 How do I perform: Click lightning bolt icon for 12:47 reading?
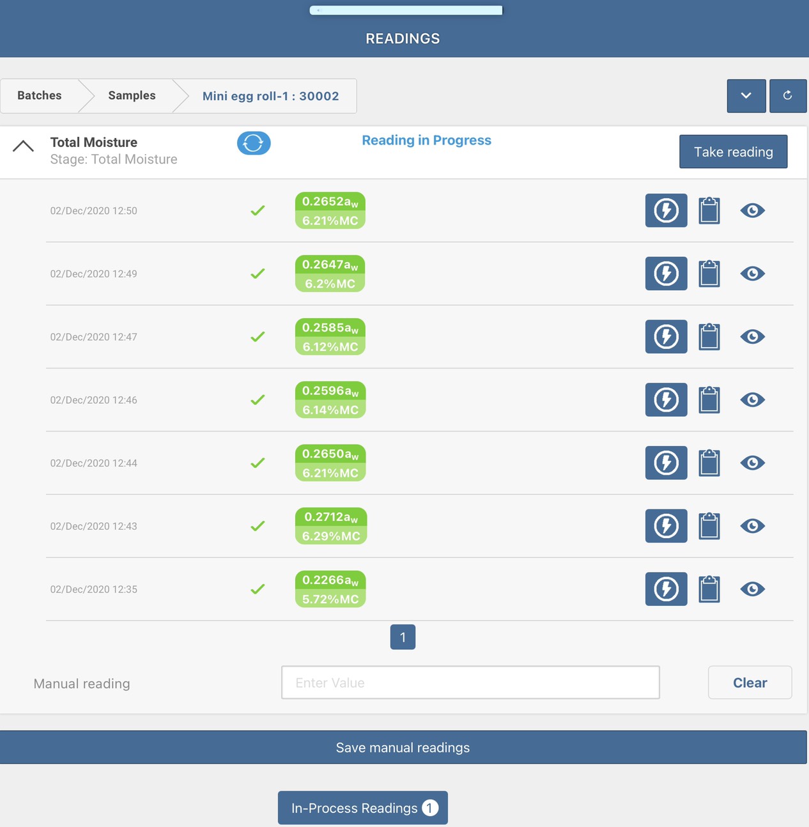[666, 337]
